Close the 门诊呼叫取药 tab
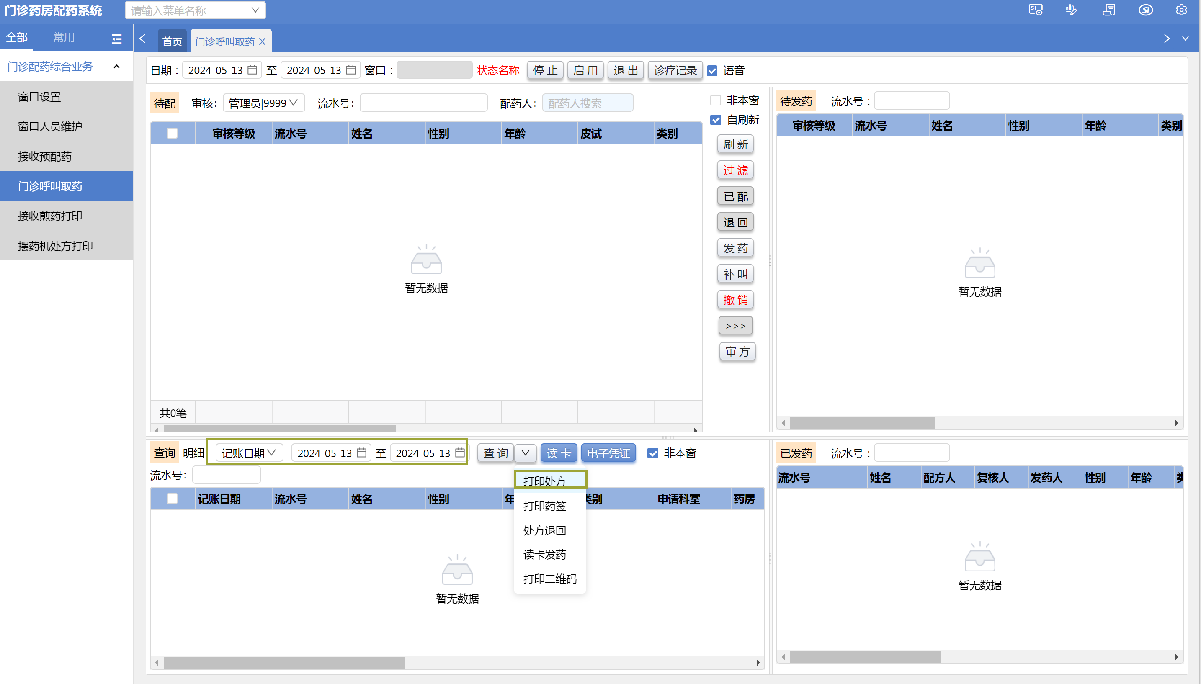Viewport: 1201px width, 684px height. 263,42
